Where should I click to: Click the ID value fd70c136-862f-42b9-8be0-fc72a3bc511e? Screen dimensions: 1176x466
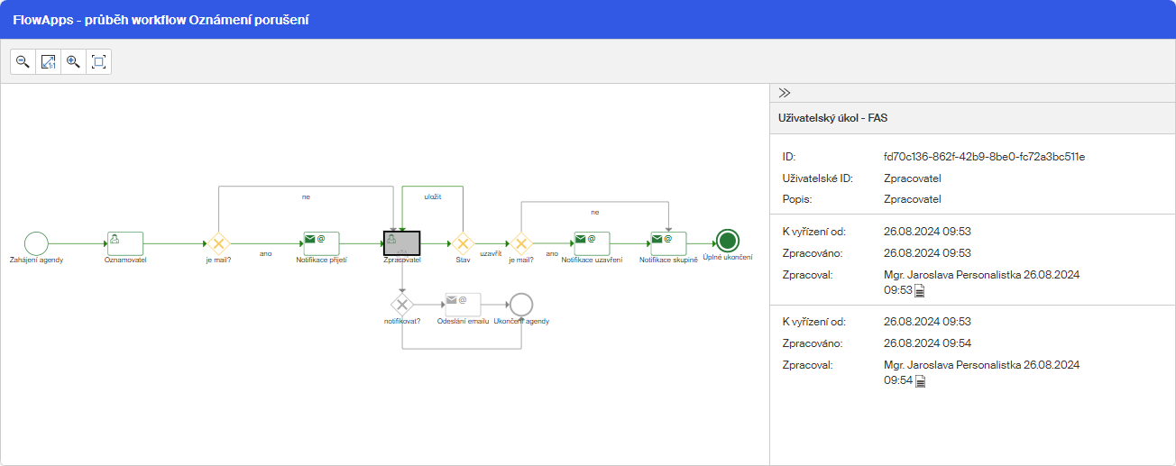tap(984, 156)
